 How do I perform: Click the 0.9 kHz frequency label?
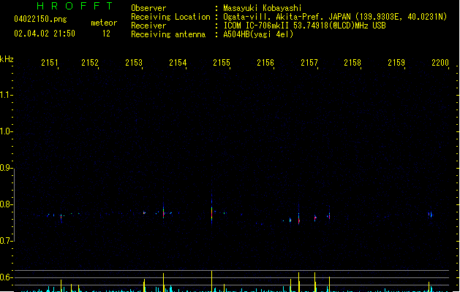[5, 168]
